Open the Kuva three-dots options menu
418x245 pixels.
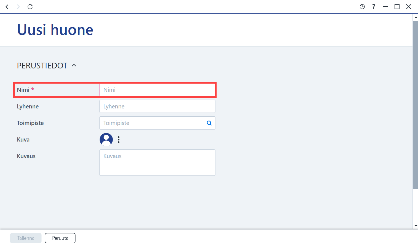(x=119, y=140)
